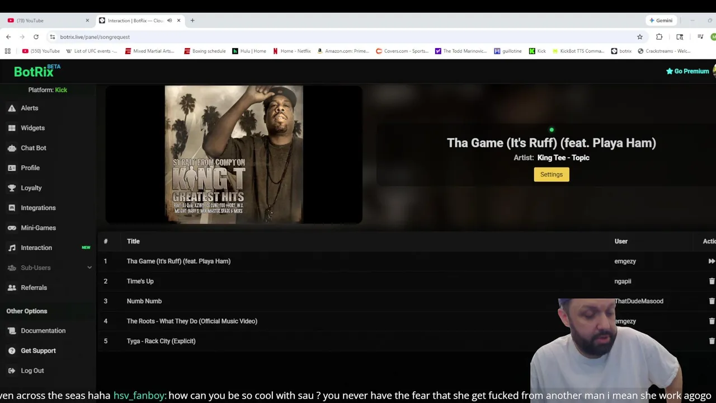The image size is (716, 403).
Task: Click user ngapii in the queue
Action: 623,281
